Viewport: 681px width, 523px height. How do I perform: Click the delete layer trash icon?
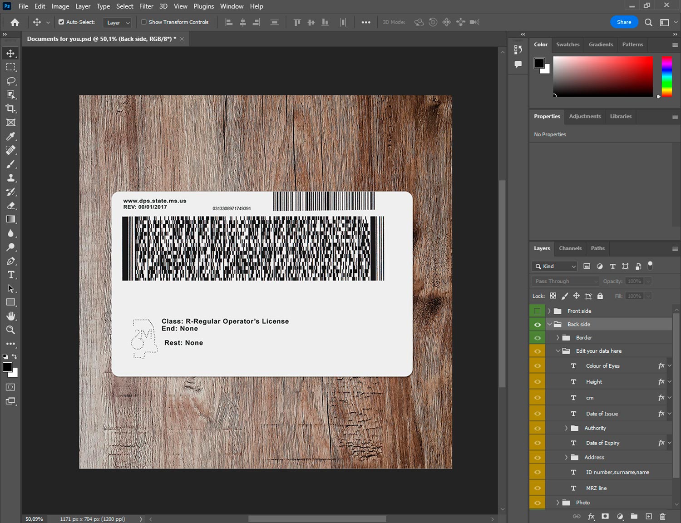tap(662, 516)
